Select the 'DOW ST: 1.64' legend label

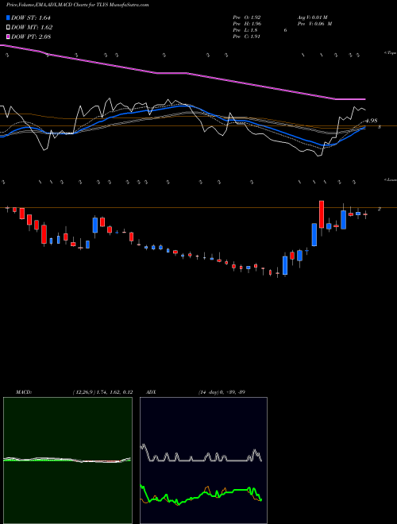click(31, 17)
